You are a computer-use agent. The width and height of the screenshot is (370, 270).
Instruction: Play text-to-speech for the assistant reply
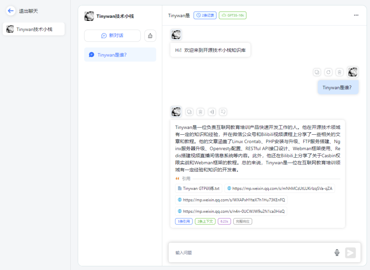tap(212, 112)
